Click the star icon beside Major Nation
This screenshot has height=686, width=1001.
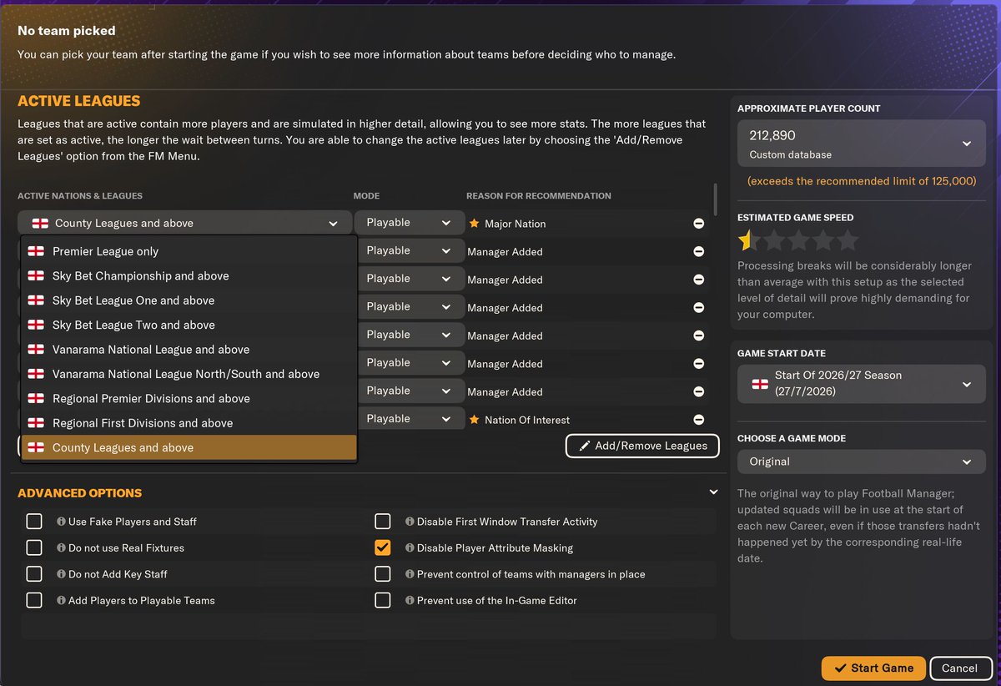(474, 224)
